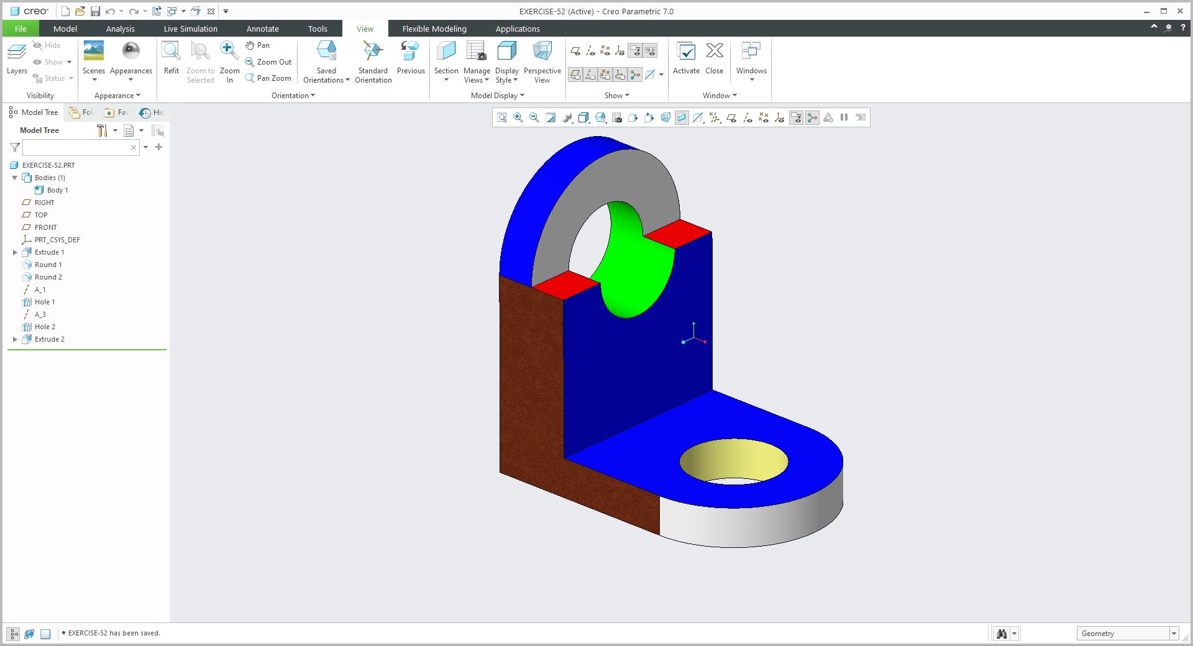Activate the Pan Zoom tool
This screenshot has width=1193, height=646.
(268, 78)
